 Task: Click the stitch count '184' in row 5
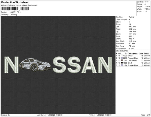[x=126, y=65]
